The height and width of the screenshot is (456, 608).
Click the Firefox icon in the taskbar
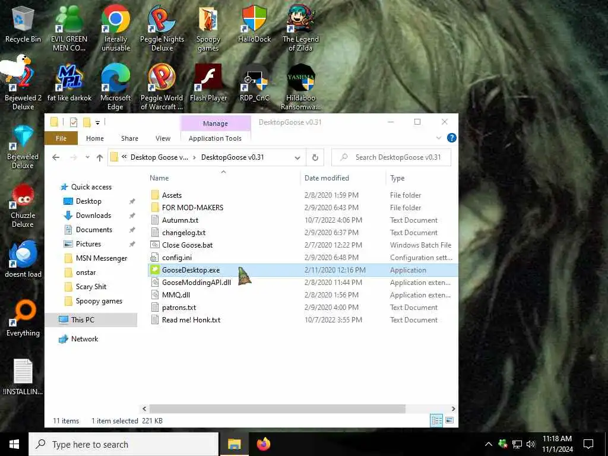coord(263,444)
